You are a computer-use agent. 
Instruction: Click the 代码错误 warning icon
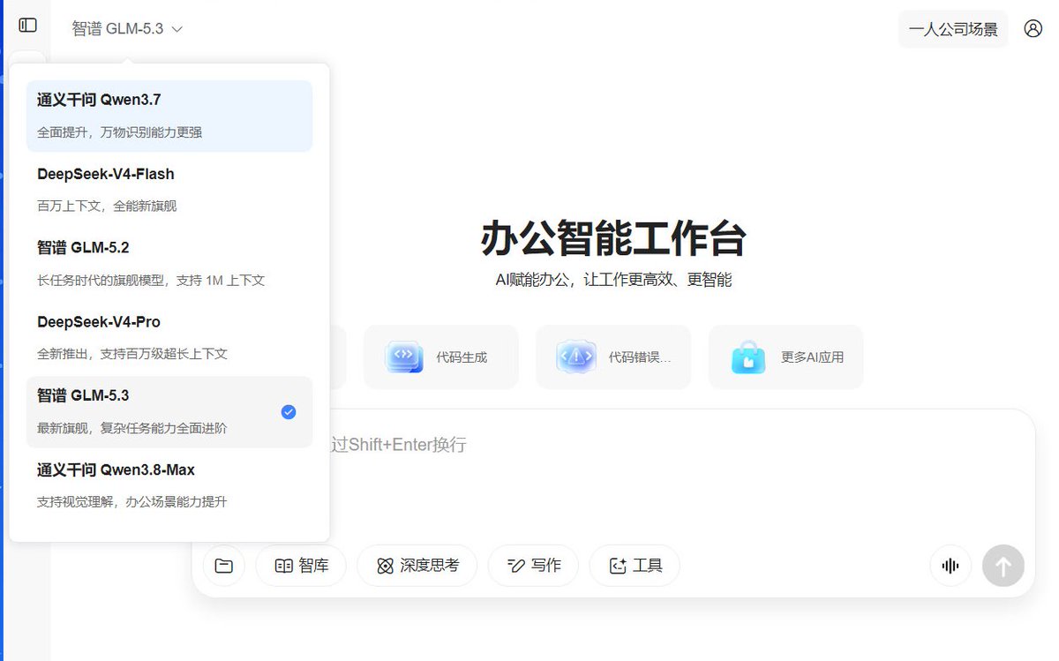(576, 357)
